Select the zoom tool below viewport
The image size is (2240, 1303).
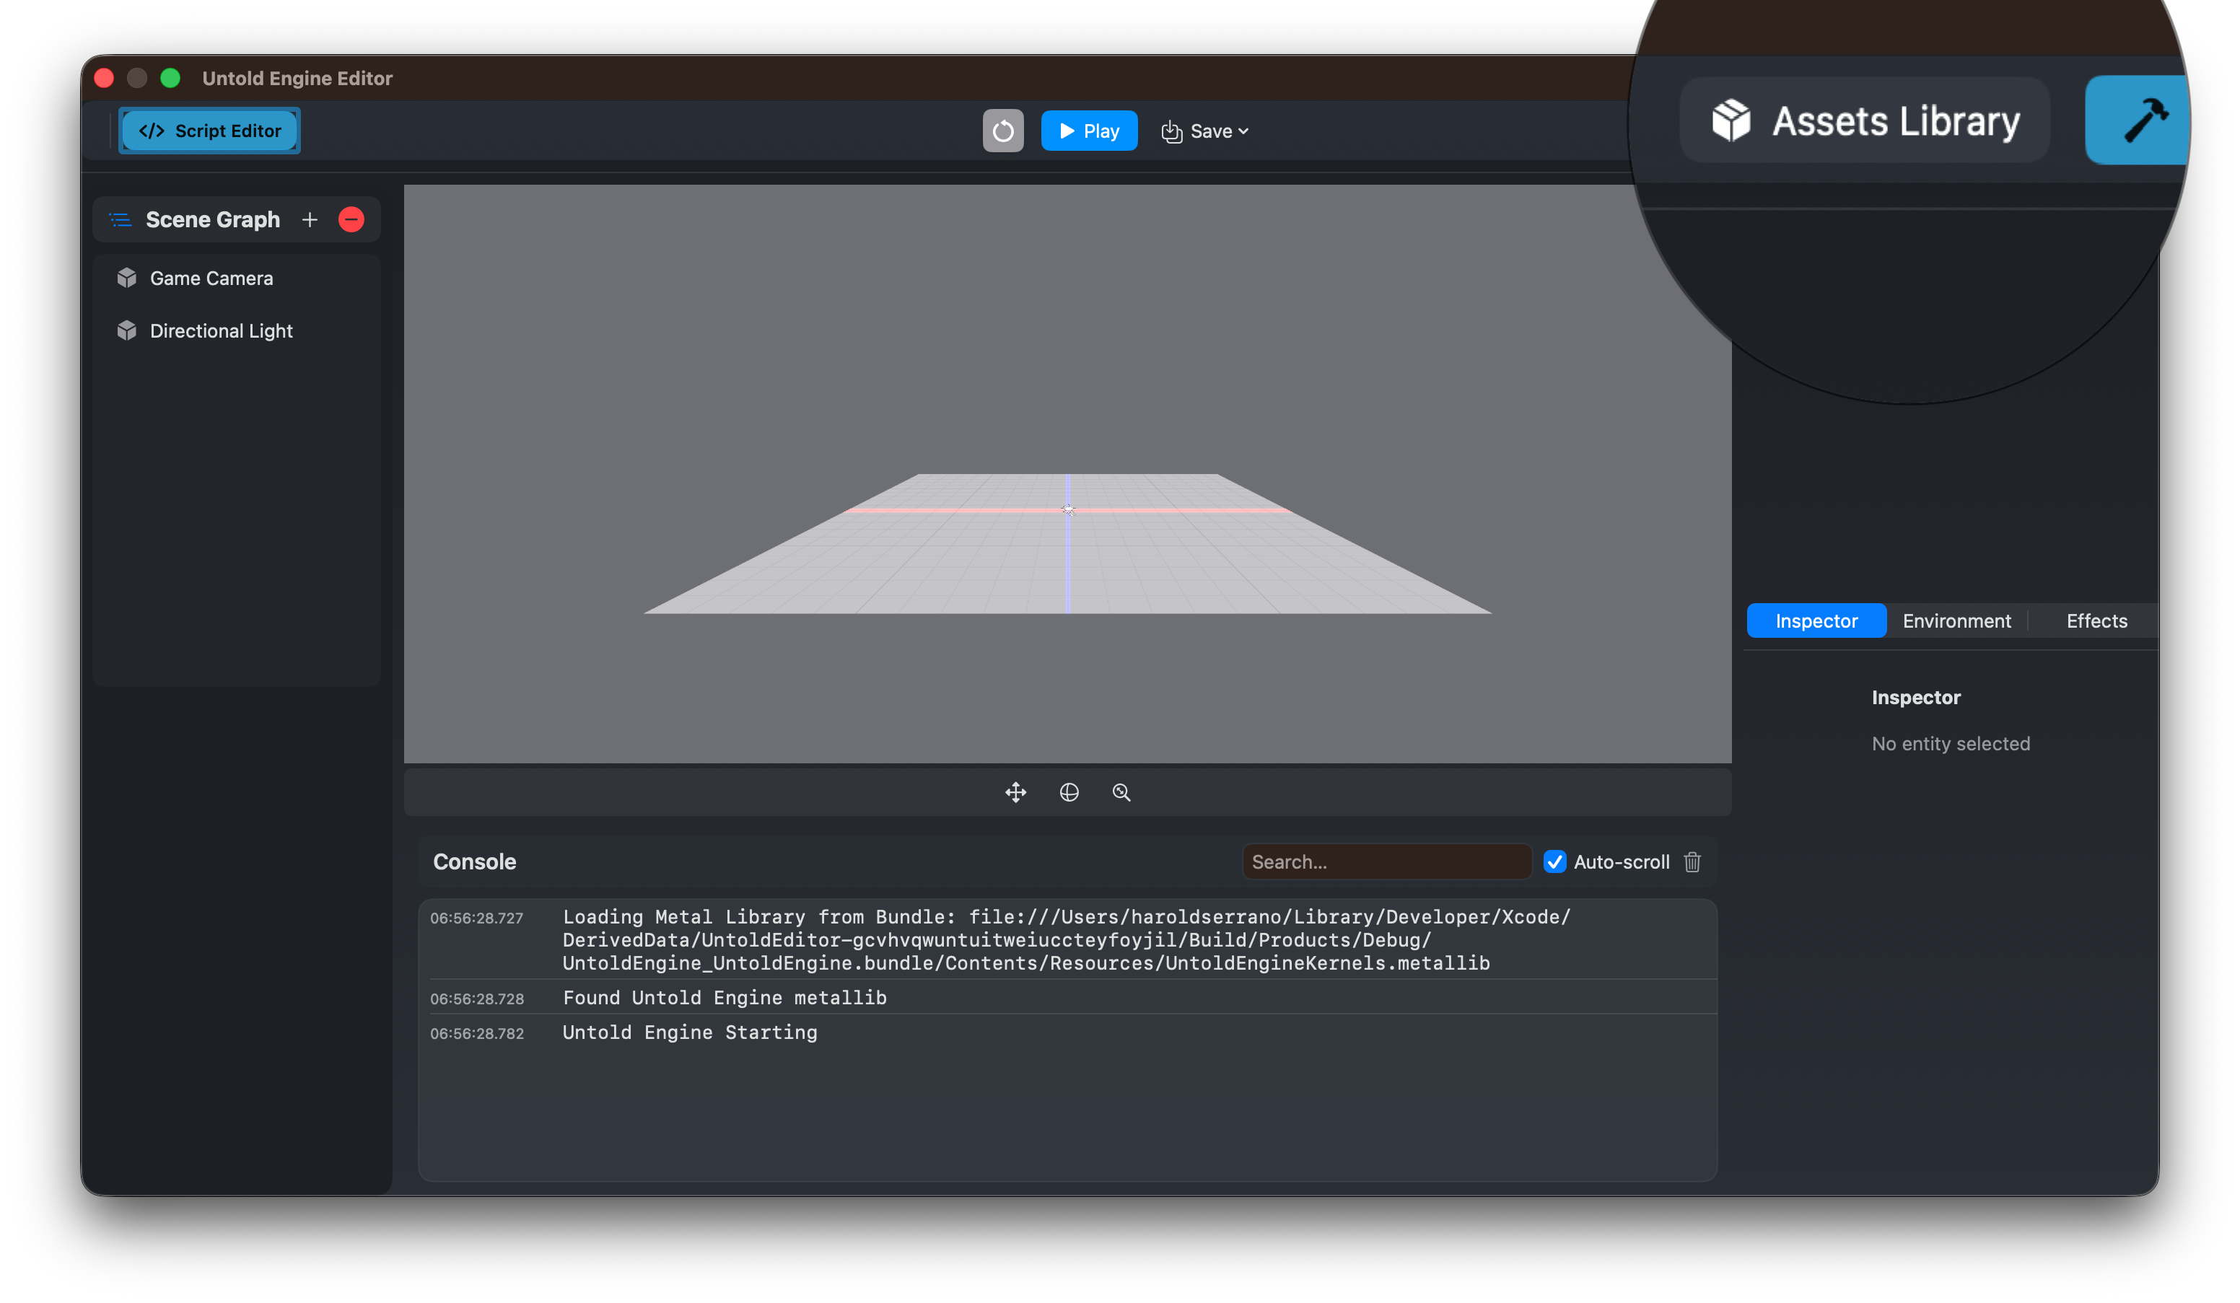coord(1121,792)
